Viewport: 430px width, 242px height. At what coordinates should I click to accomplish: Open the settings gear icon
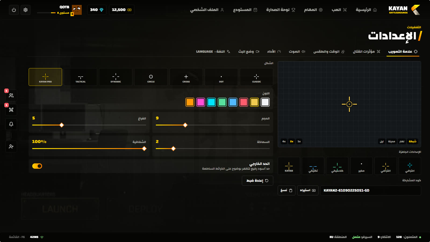[26, 10]
